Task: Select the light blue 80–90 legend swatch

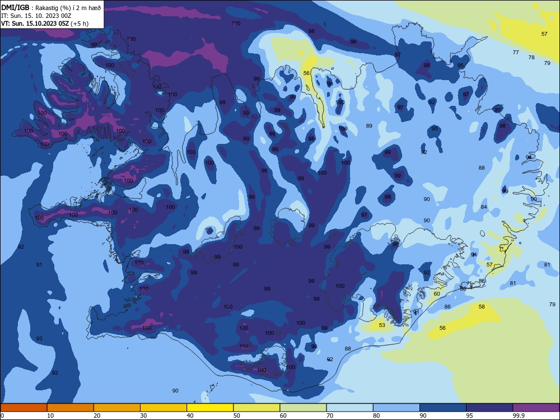Action: [x=396, y=408]
